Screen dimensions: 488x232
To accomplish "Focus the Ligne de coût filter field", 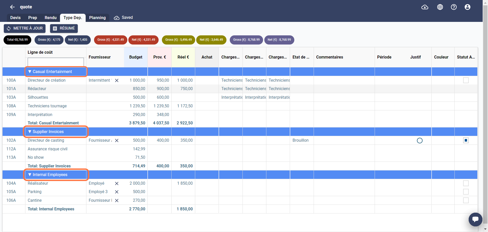I will click(x=56, y=62).
